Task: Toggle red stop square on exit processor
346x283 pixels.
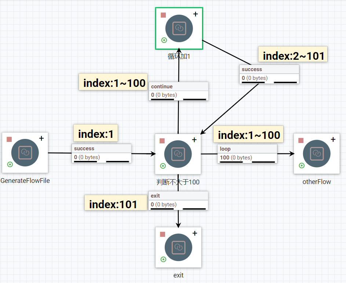Action: [x=163, y=234]
